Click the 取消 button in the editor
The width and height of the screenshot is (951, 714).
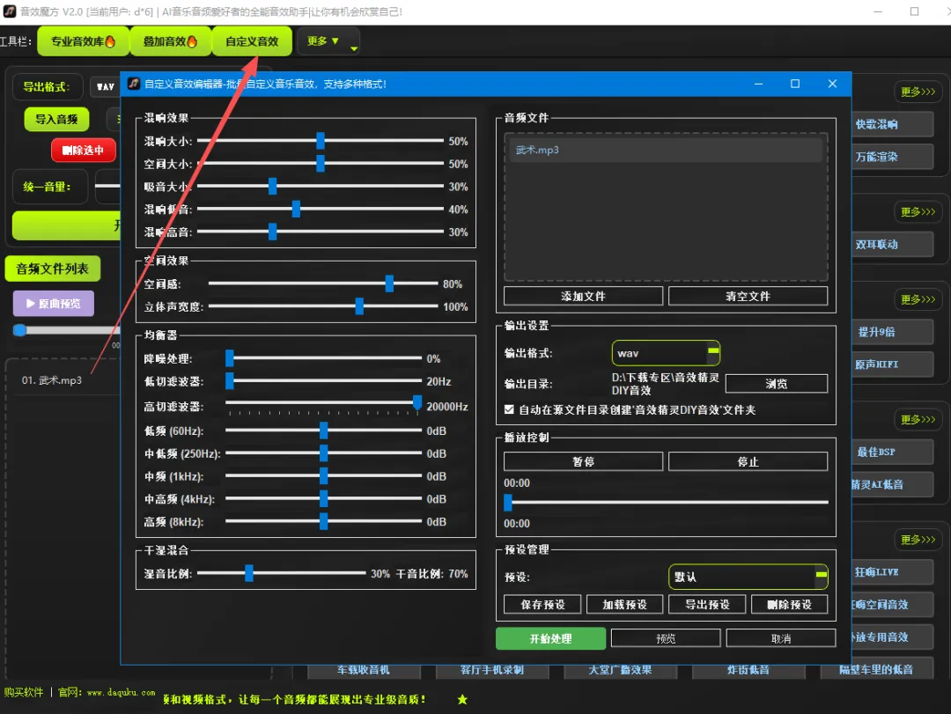coord(780,638)
